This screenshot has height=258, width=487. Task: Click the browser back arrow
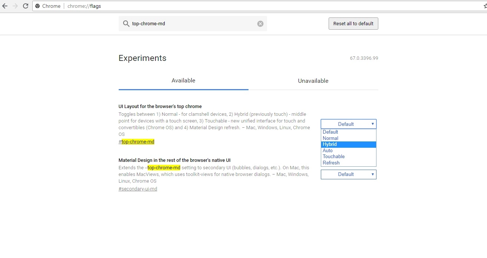(5, 6)
